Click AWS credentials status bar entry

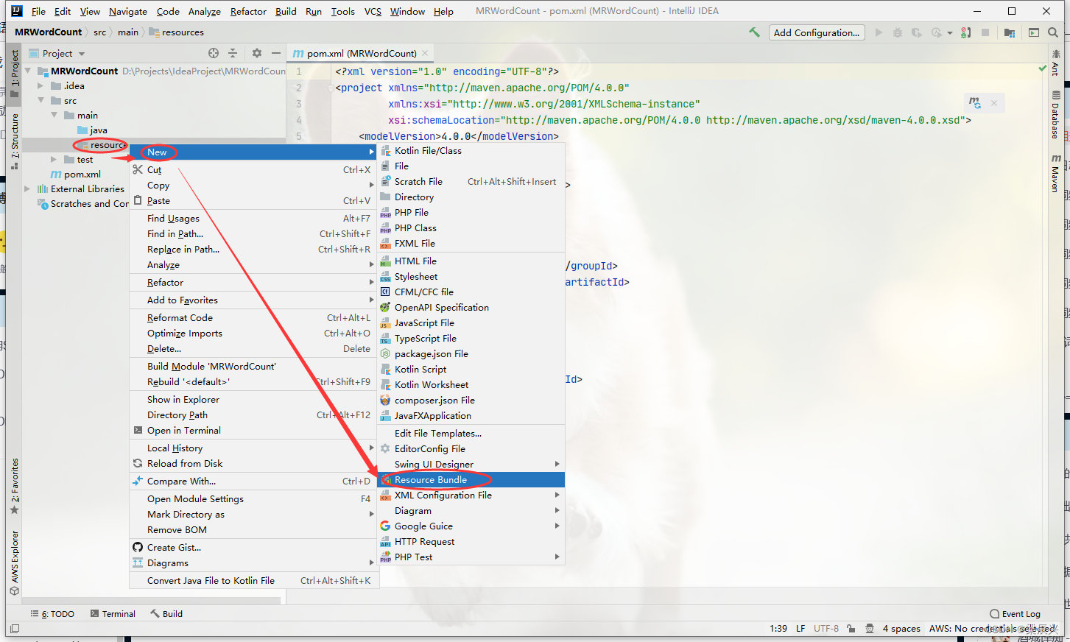[x=992, y=629]
